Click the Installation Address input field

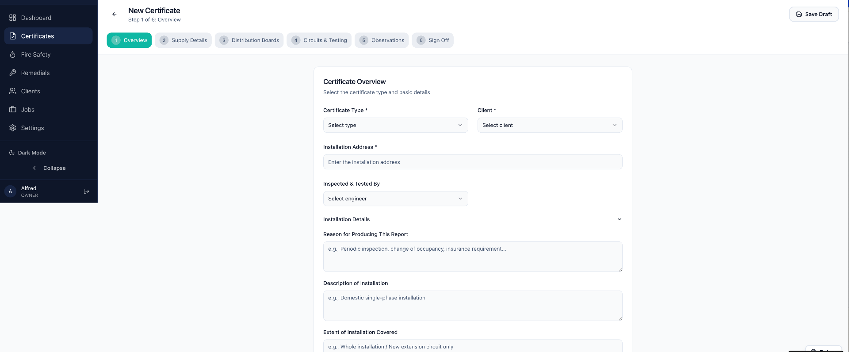473,162
